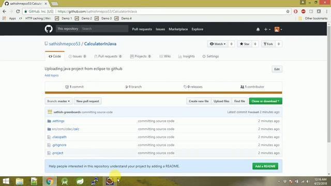The image size is (331, 186).
Task: Click Edit description button
Action: (277, 69)
